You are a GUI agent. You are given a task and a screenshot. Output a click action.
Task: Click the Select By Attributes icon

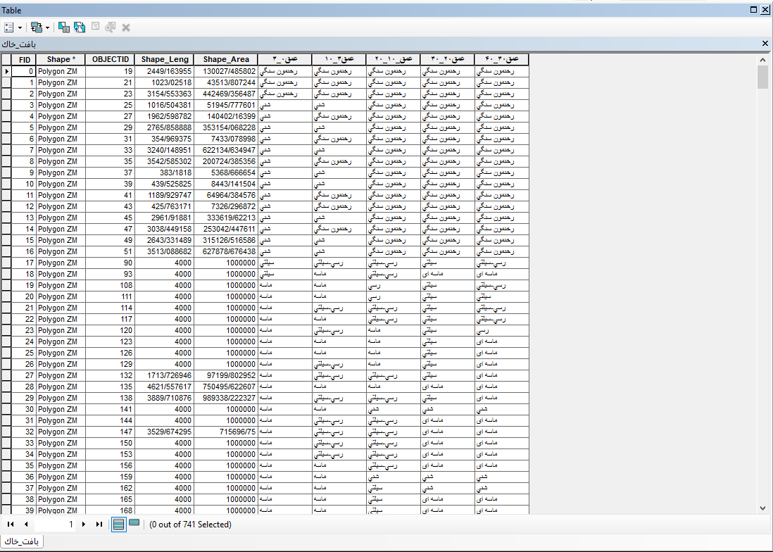coord(64,27)
